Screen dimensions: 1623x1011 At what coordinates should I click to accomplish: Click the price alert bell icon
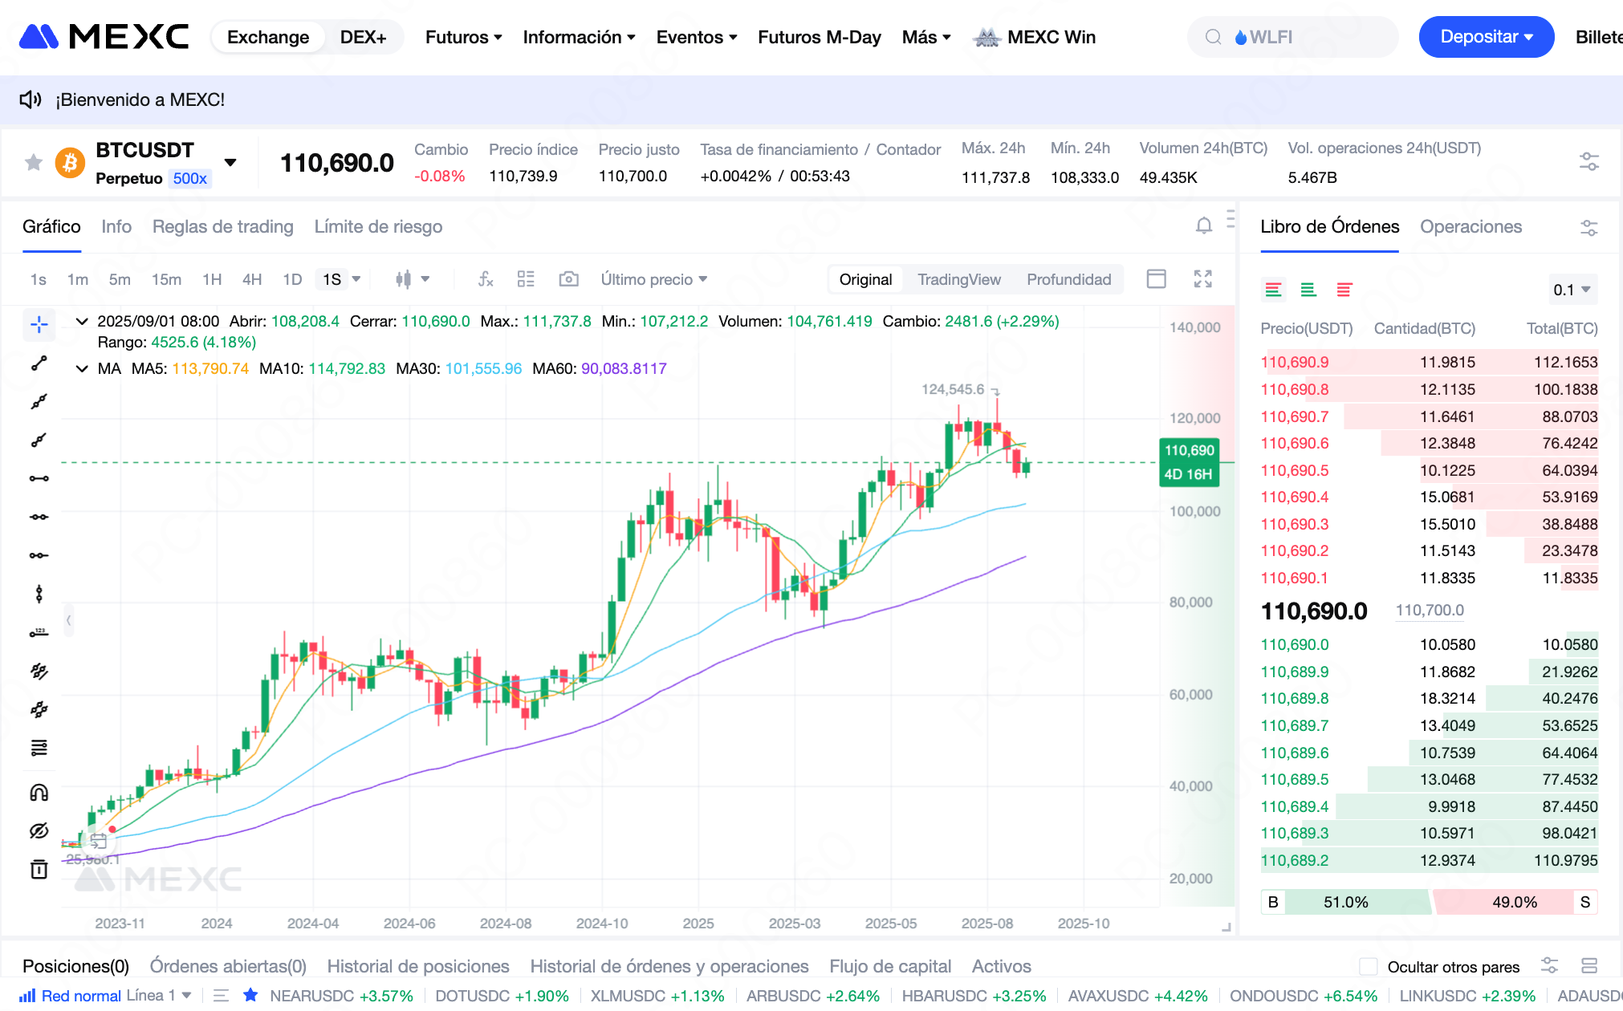(1203, 226)
